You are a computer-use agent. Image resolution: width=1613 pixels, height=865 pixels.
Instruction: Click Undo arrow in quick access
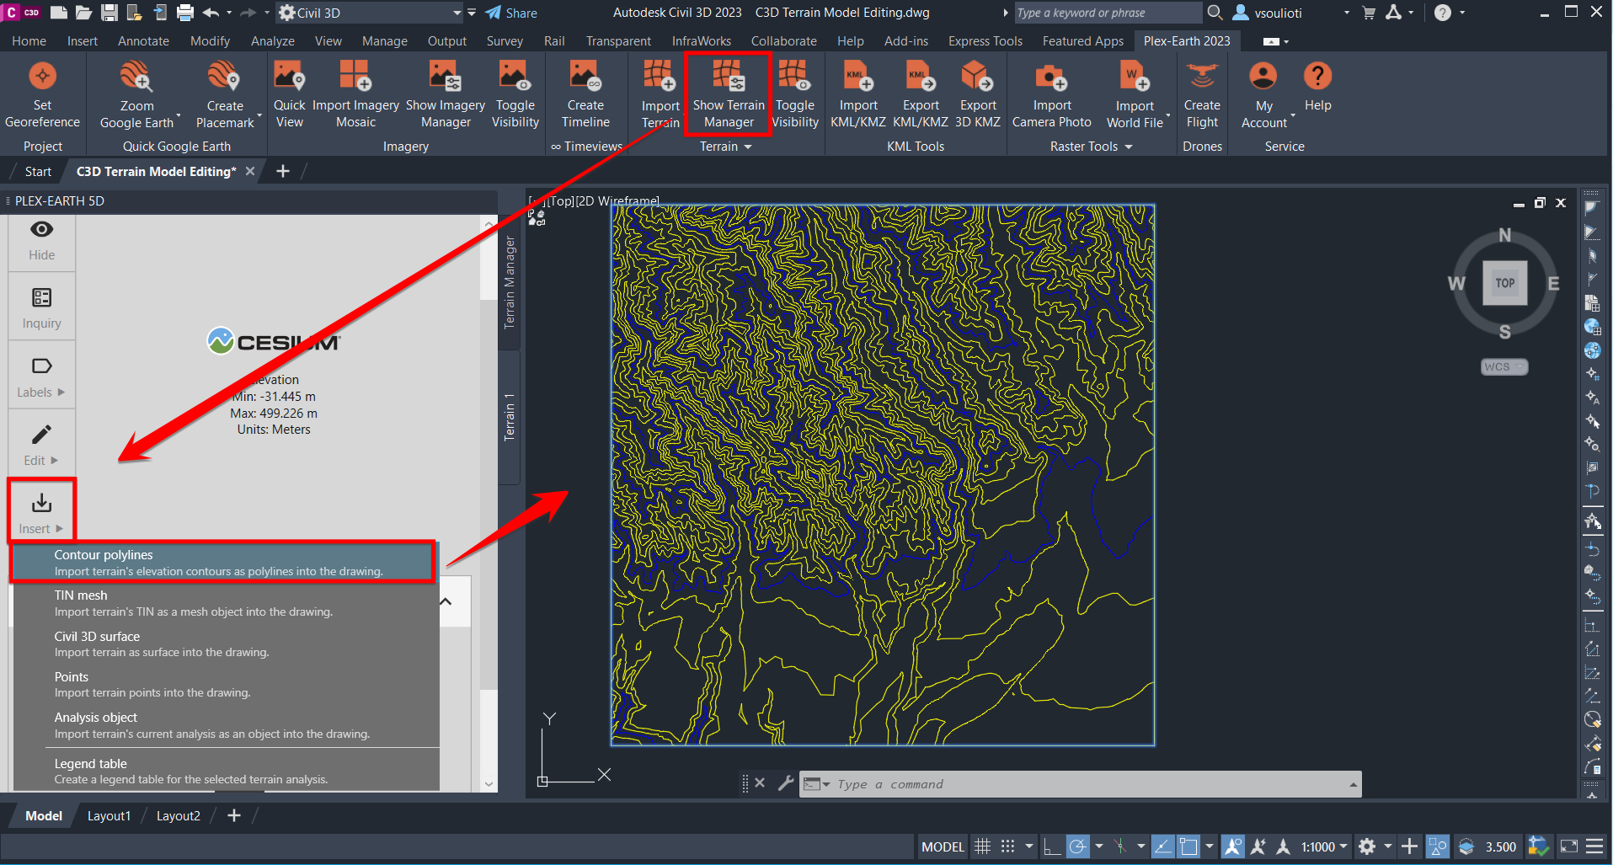[x=211, y=13]
